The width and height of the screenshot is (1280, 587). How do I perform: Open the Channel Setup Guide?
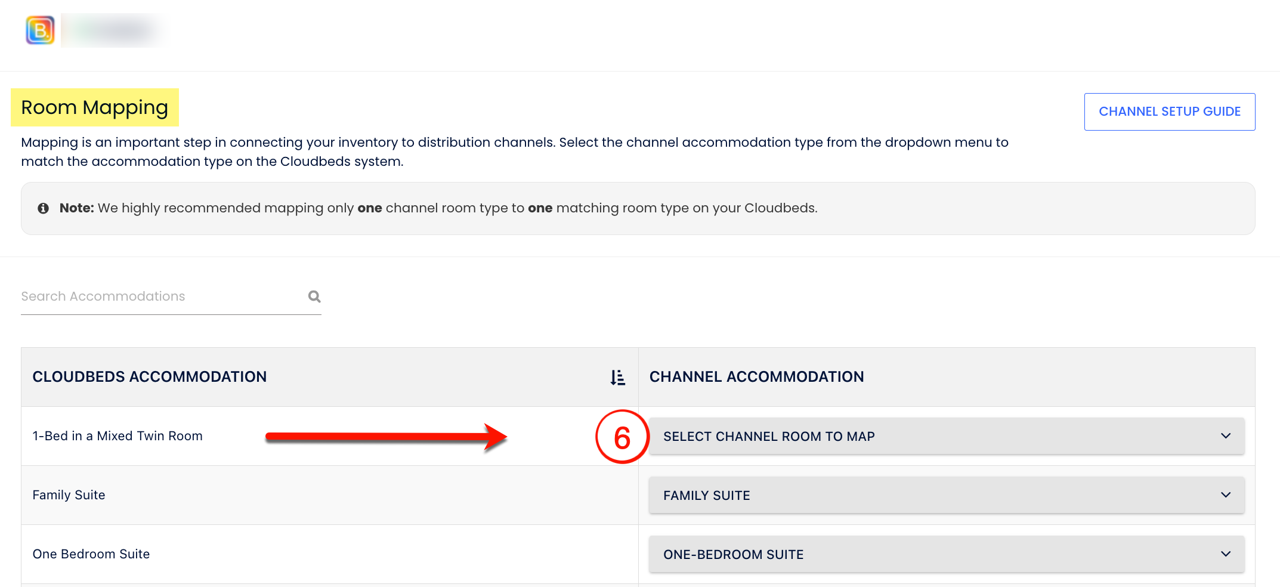coord(1169,112)
